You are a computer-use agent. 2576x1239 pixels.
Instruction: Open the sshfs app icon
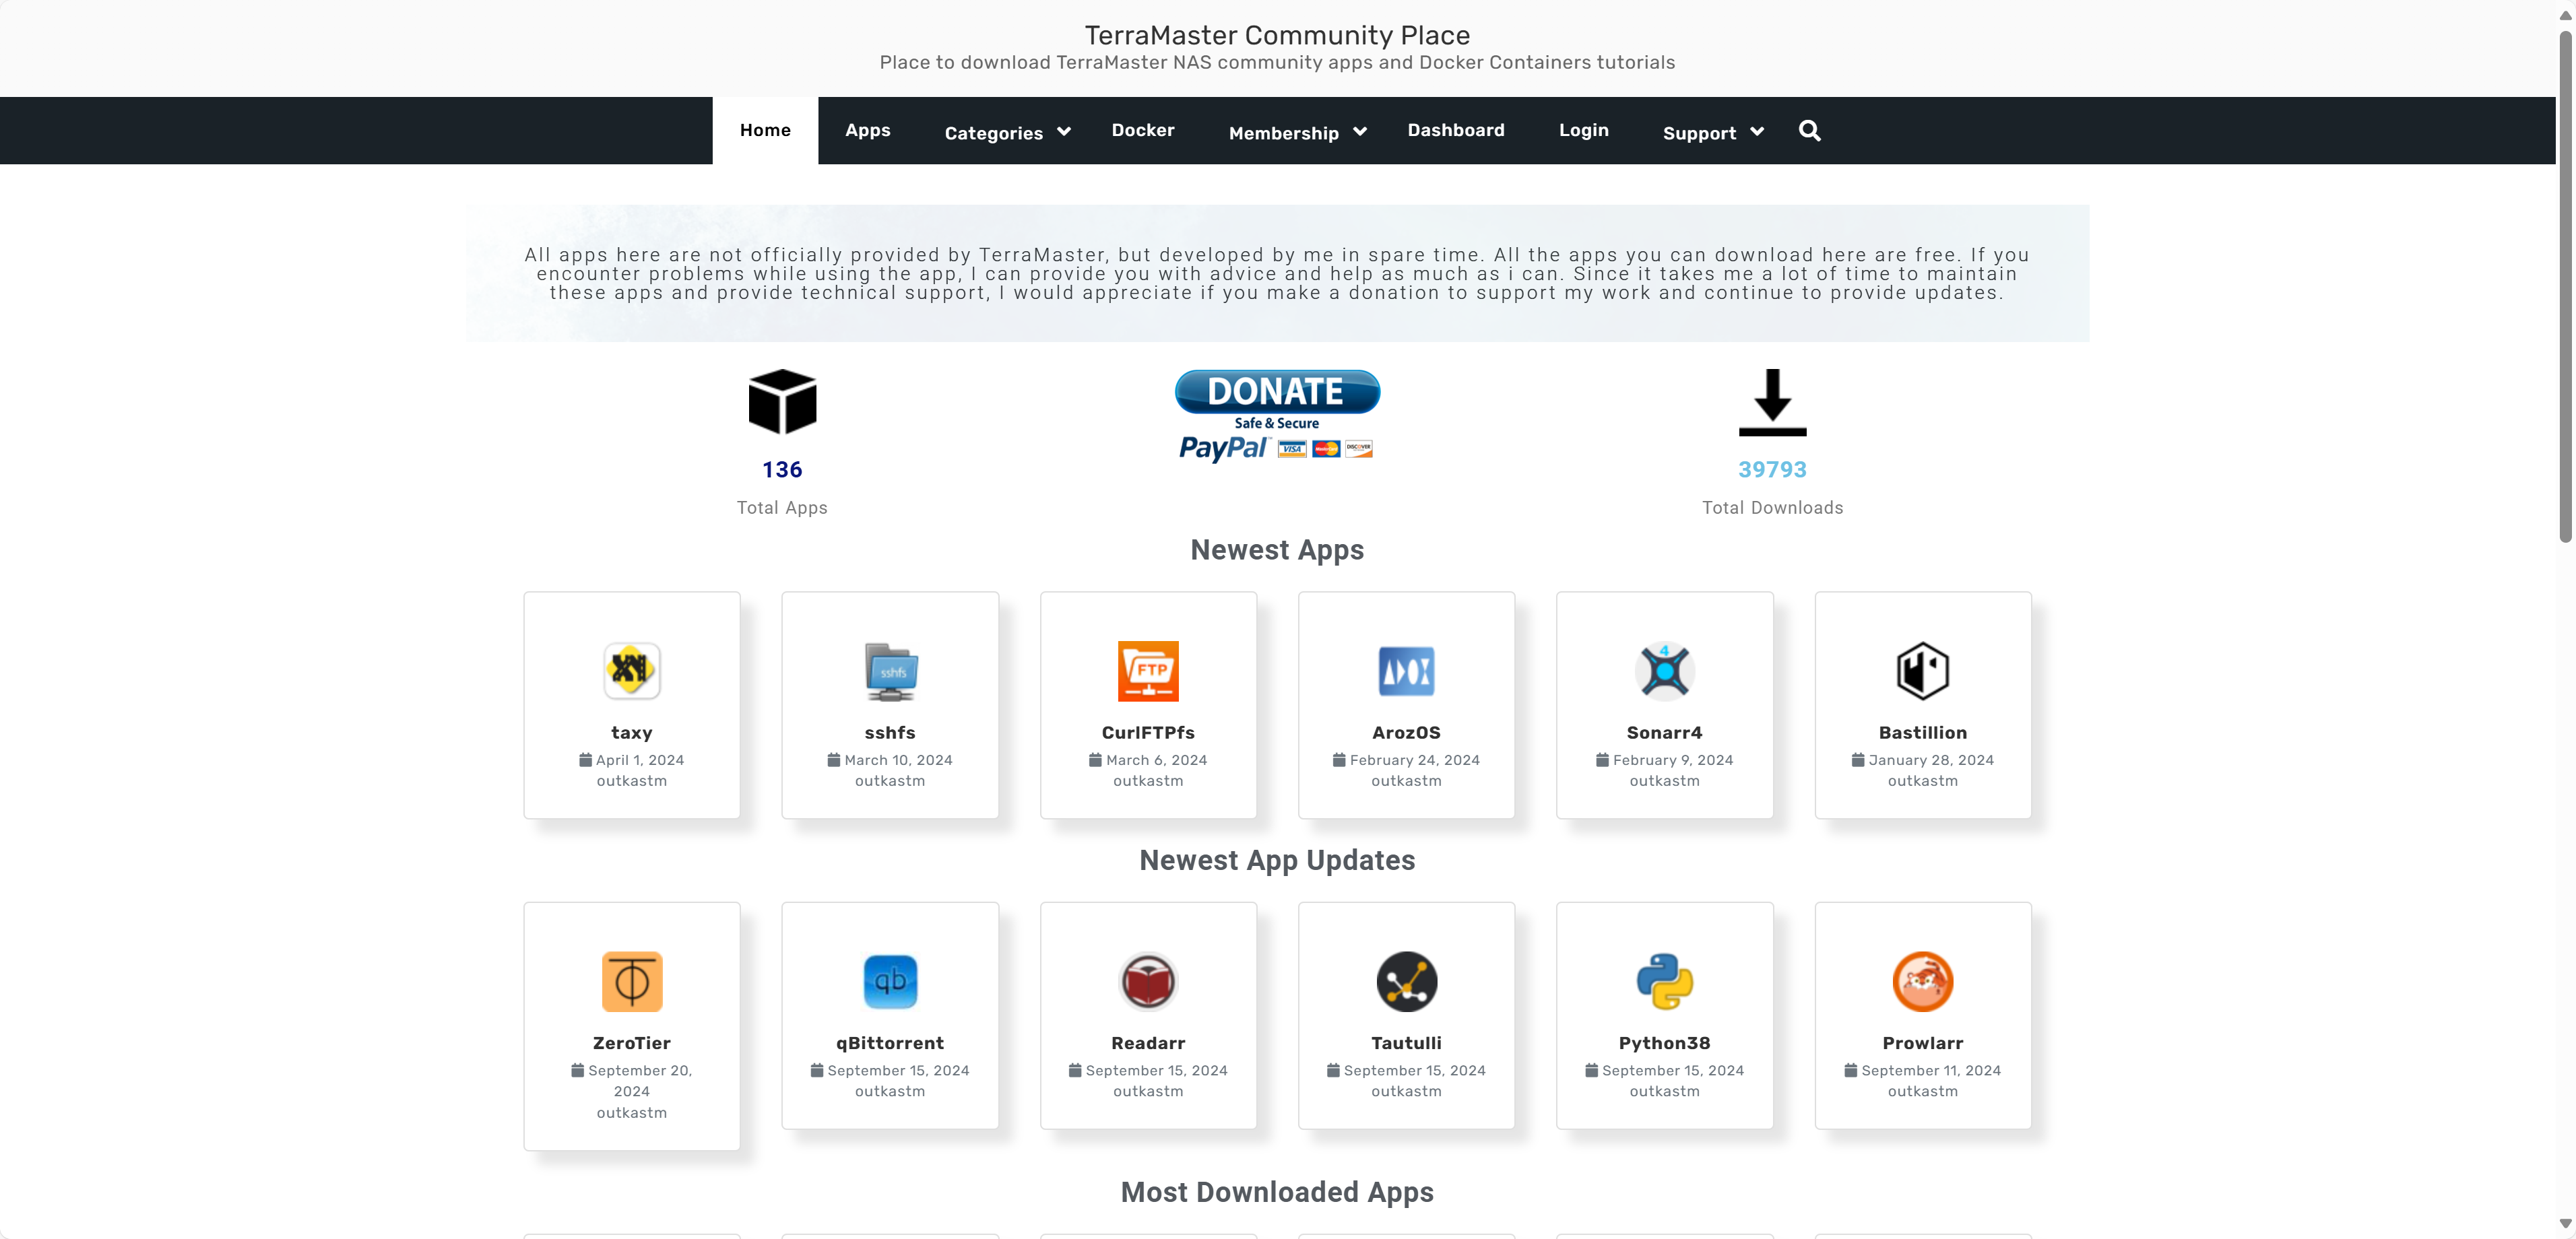(890, 670)
